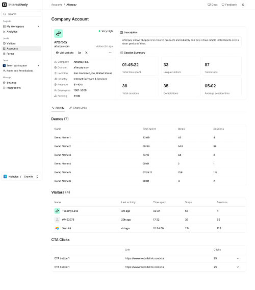Click the Afterpay company logo
Screen dimensions: 255x290
(58, 34)
